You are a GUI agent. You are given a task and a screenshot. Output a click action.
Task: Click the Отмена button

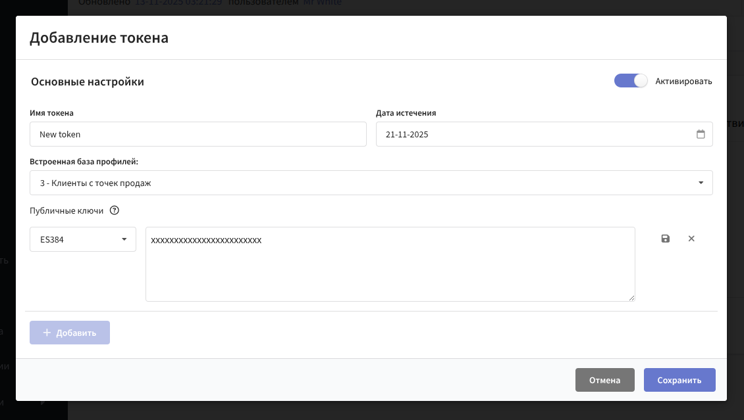(604, 380)
